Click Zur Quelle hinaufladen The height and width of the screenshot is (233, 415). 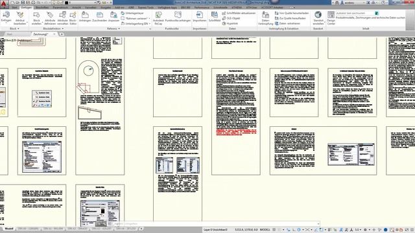[290, 18]
